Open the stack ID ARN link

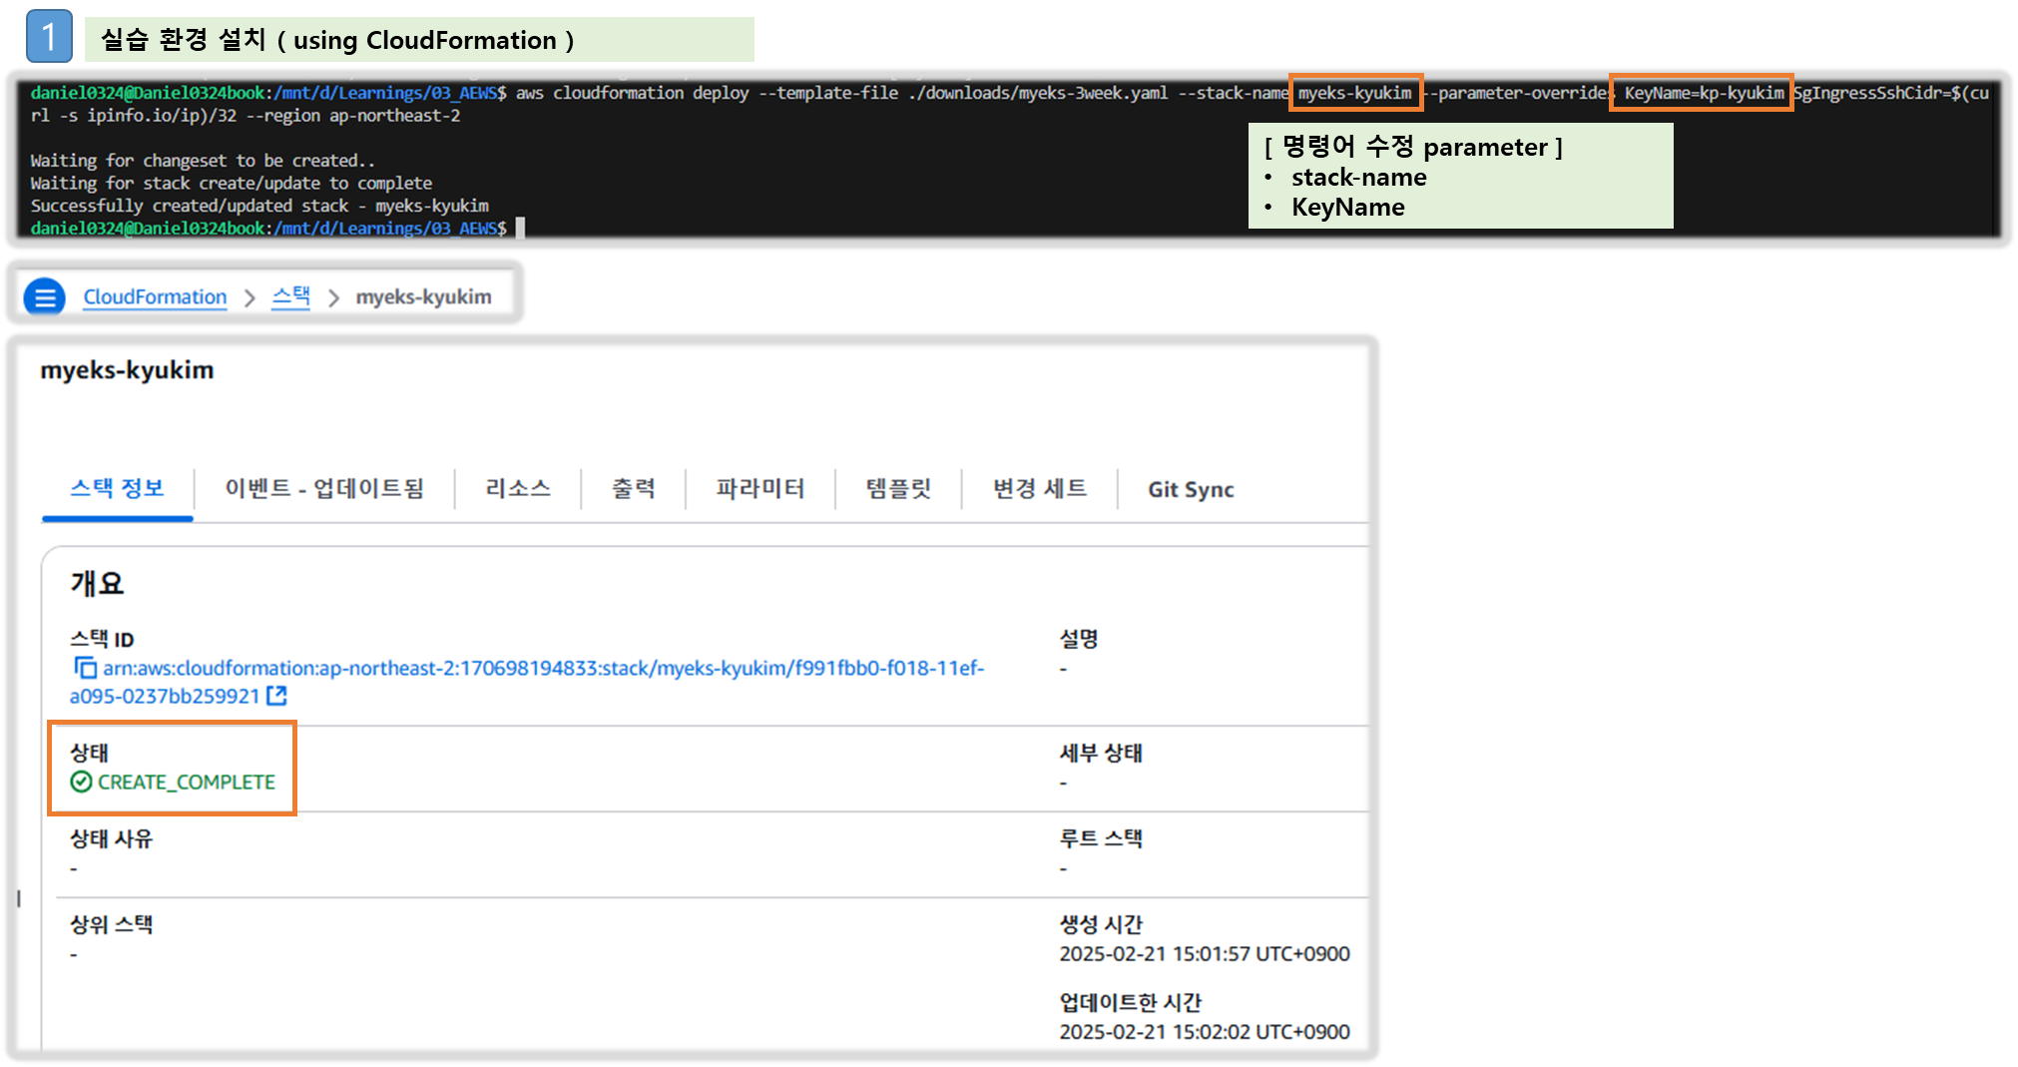[x=527, y=682]
